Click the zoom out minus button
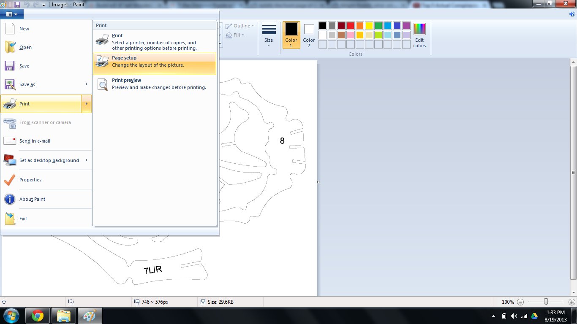This screenshot has width=577, height=324. tap(520, 302)
